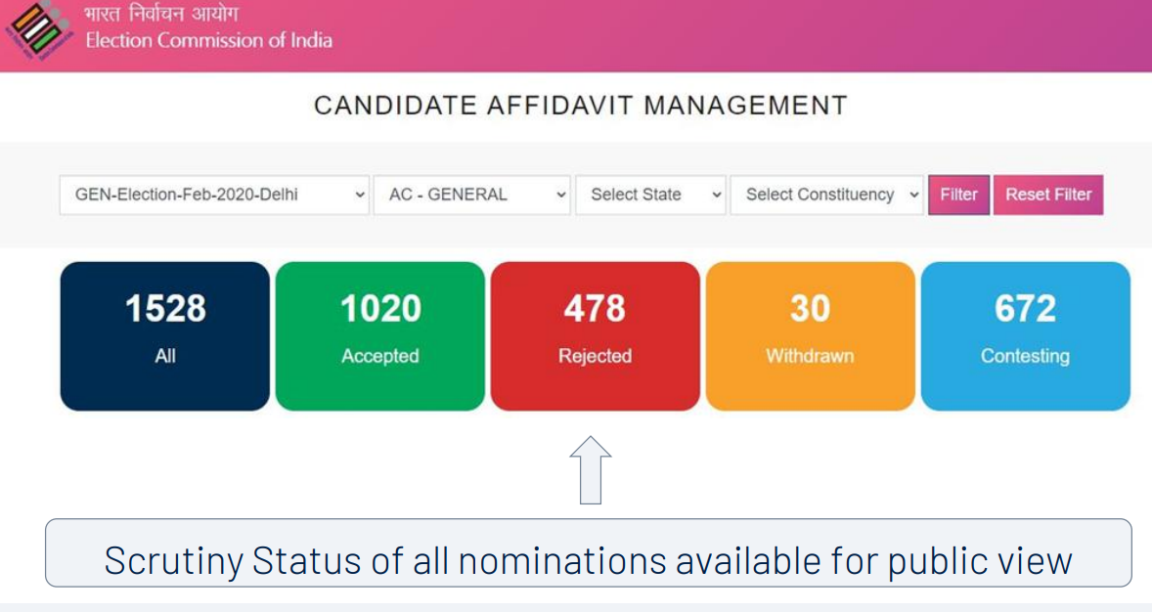The height and width of the screenshot is (612, 1152).
Task: Select the Rejected 478 red card
Action: point(596,336)
